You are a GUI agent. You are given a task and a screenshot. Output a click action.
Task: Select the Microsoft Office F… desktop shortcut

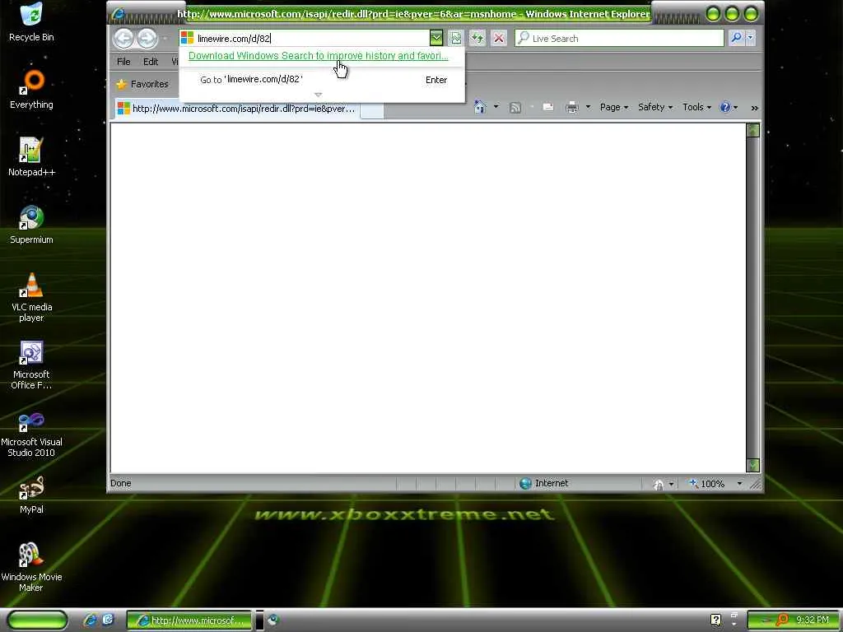(31, 365)
